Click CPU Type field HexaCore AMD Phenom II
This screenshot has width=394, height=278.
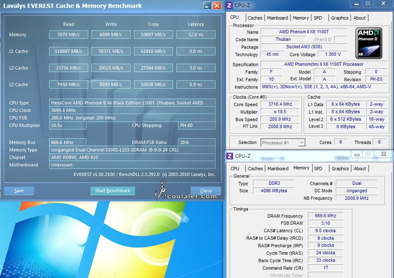[132, 103]
